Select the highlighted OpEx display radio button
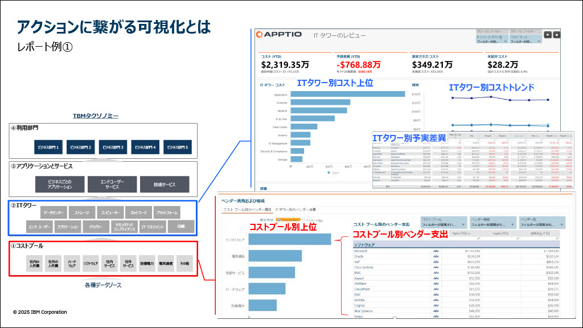Screen dimensions: 583x328 click(x=278, y=221)
